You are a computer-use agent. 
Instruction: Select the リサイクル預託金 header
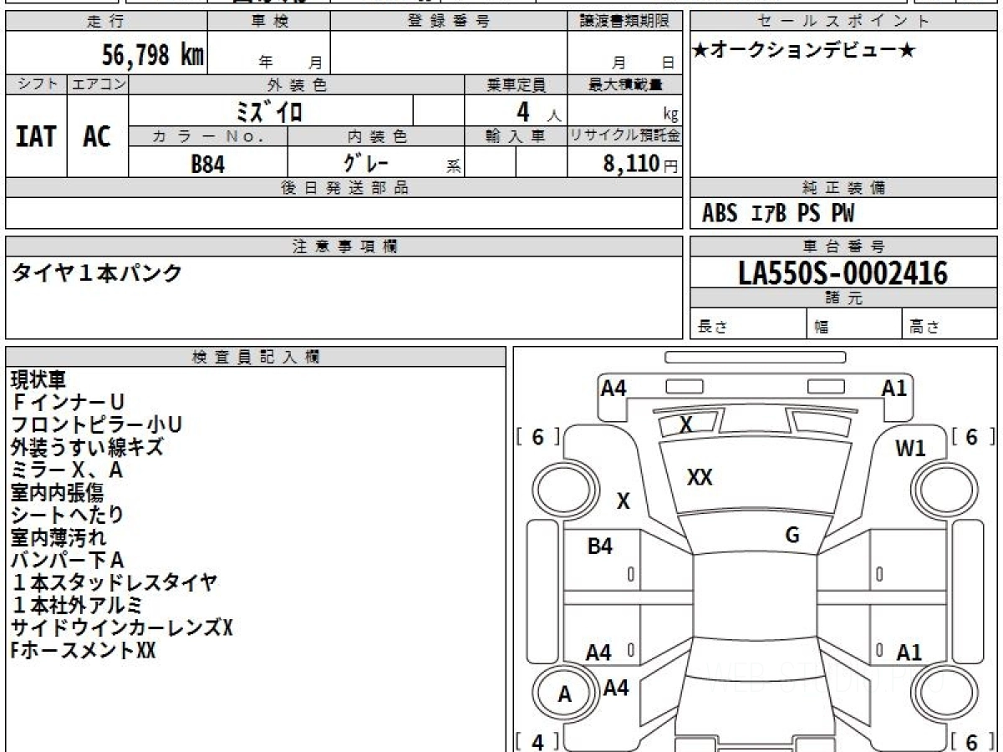click(x=624, y=136)
